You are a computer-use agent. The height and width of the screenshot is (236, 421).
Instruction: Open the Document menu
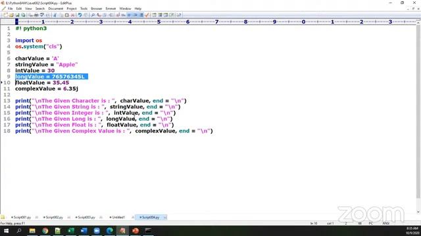[x=55, y=9]
